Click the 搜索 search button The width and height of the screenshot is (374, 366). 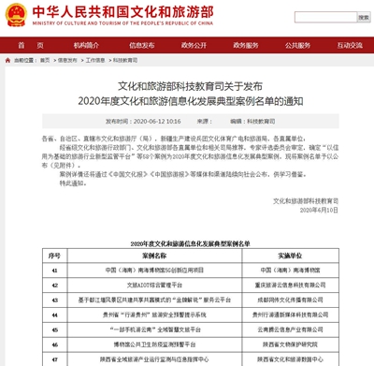tap(364, 17)
